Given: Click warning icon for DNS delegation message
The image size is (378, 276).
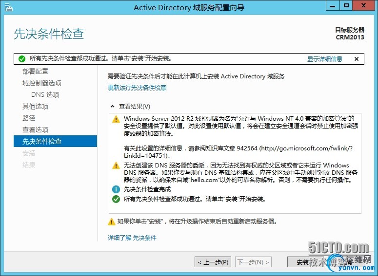Looking at the screenshot, I should [x=116, y=166].
